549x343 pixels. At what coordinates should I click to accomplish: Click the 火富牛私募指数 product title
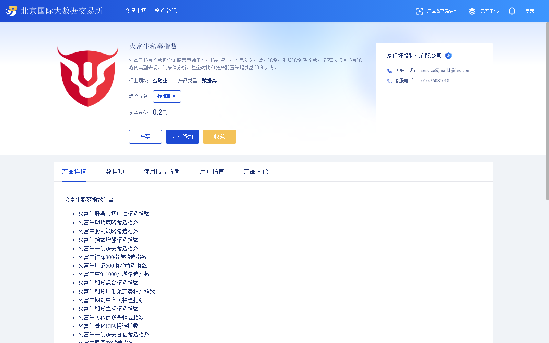153,46
